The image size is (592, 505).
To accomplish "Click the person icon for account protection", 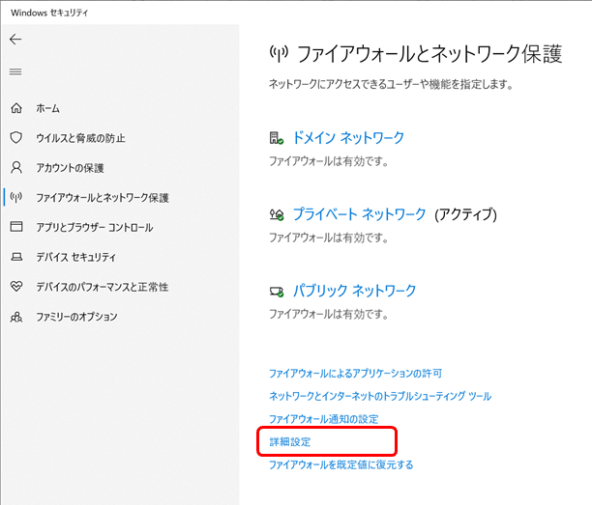I will pos(16,167).
